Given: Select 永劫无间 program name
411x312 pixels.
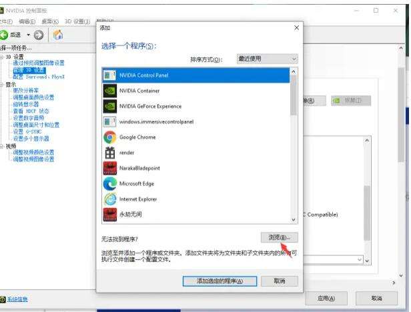Looking at the screenshot, I should click(131, 214).
